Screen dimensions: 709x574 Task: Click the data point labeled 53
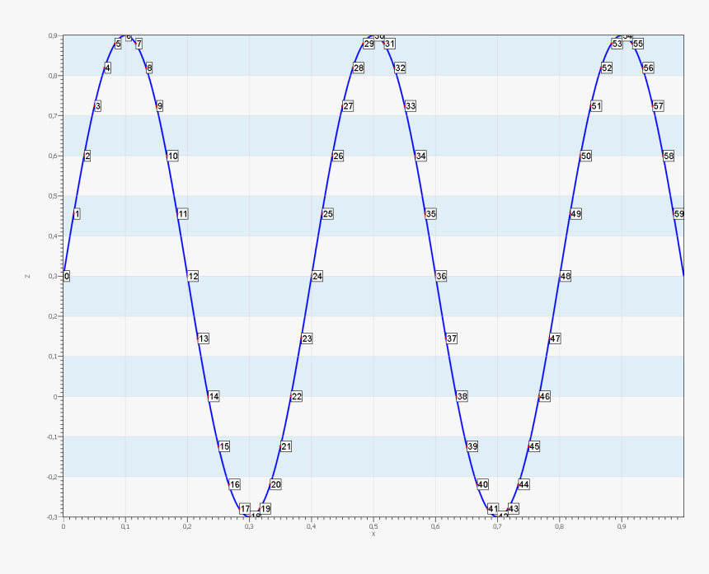point(617,44)
